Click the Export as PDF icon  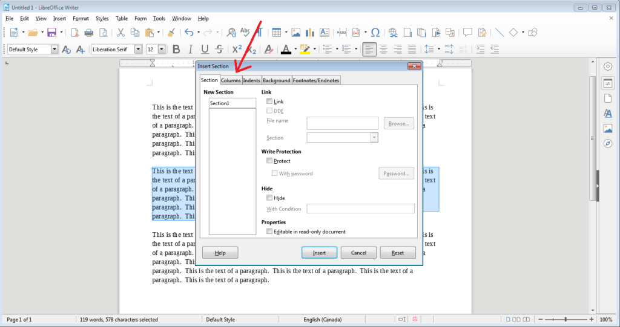pos(74,33)
